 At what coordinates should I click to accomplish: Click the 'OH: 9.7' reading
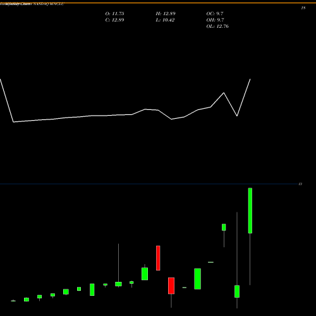pyautogui.click(x=215, y=20)
